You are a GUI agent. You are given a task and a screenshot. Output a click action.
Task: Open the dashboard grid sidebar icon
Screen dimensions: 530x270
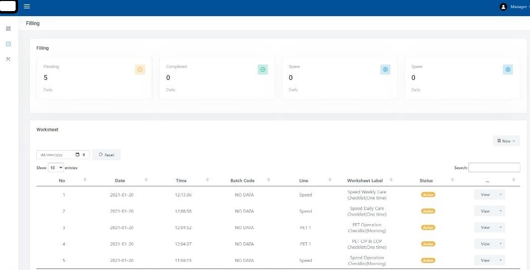click(x=8, y=29)
